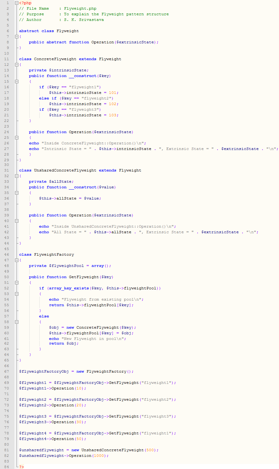Collapse FlyweightFactory class fold on line 47

click(x=17, y=260)
